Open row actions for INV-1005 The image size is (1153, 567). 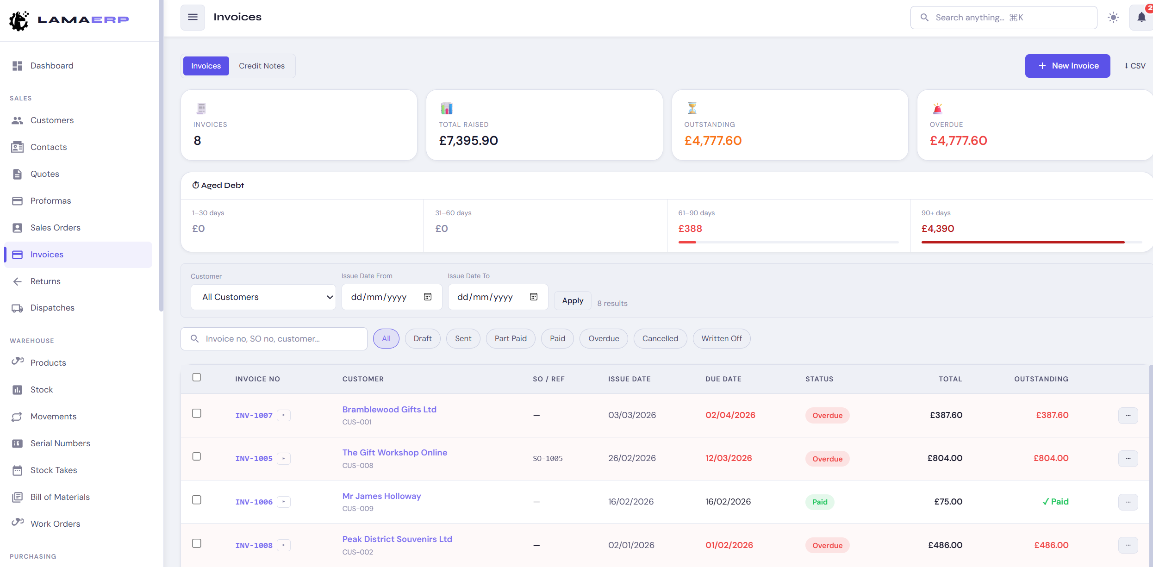click(1128, 458)
